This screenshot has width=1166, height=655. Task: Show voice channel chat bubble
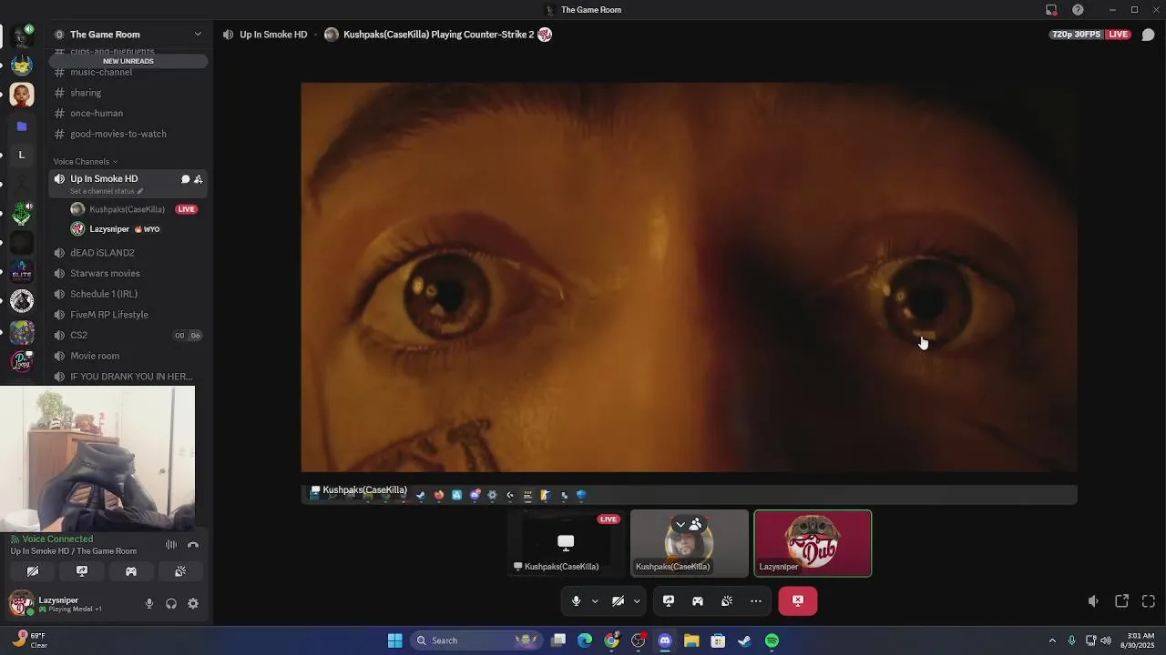point(1148,35)
